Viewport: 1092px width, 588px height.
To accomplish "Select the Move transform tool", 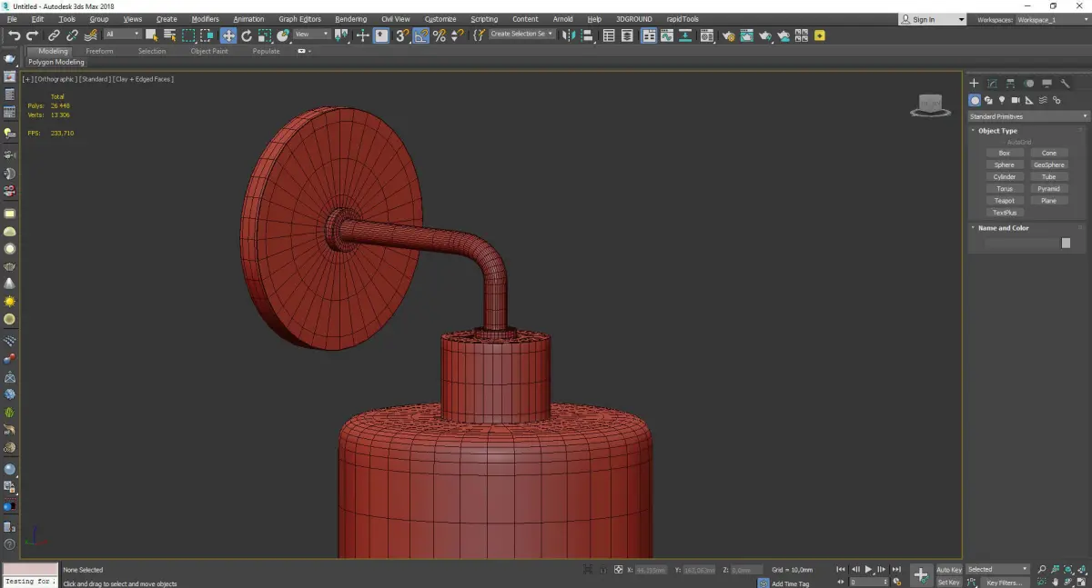I will pyautogui.click(x=228, y=35).
